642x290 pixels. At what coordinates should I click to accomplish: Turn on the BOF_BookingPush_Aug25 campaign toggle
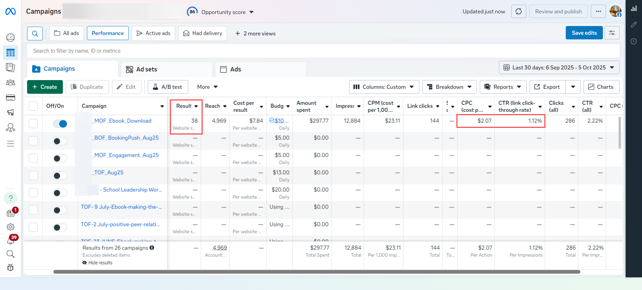60,141
